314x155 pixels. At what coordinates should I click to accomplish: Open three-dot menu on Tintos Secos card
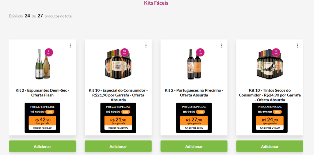tap(297, 46)
